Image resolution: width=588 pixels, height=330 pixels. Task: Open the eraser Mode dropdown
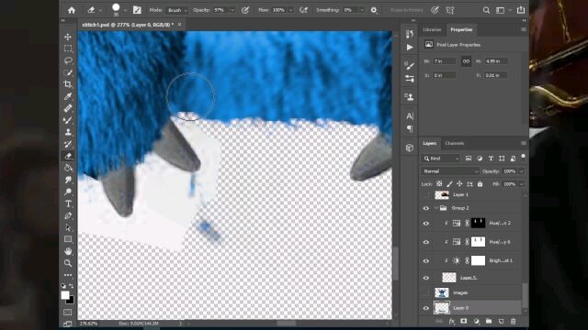(x=177, y=10)
